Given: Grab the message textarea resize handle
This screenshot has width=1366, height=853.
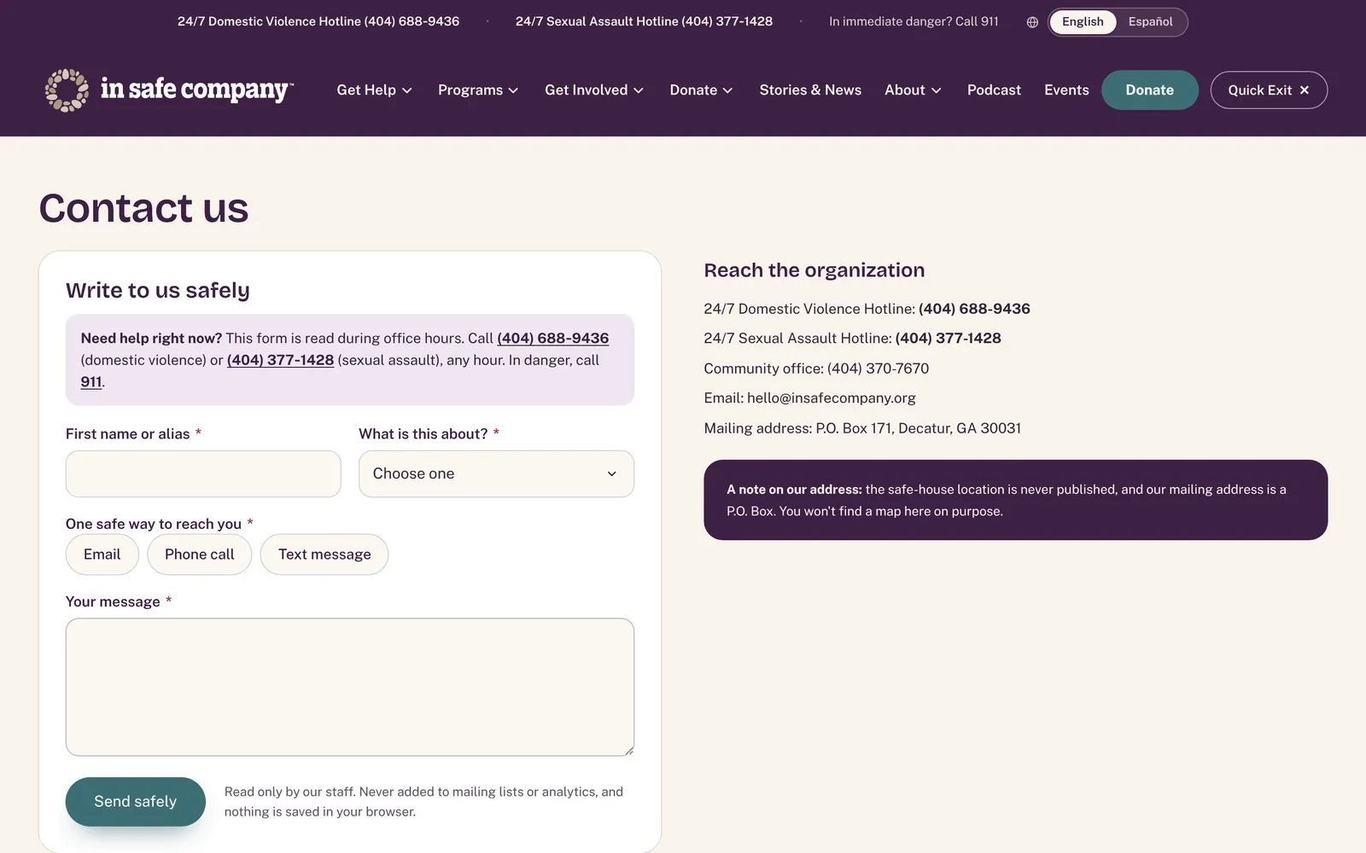Looking at the screenshot, I should [629, 751].
